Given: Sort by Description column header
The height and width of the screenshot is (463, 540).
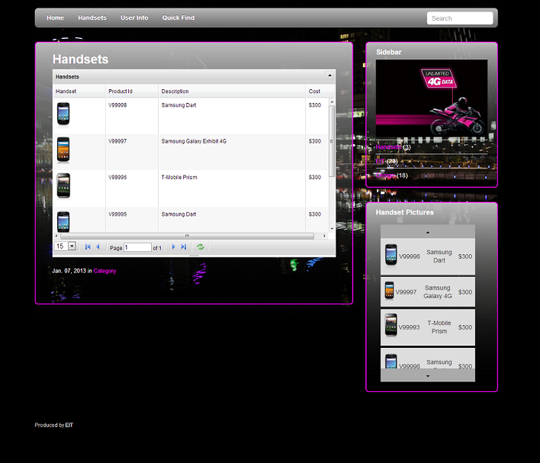Looking at the screenshot, I should 232,92.
